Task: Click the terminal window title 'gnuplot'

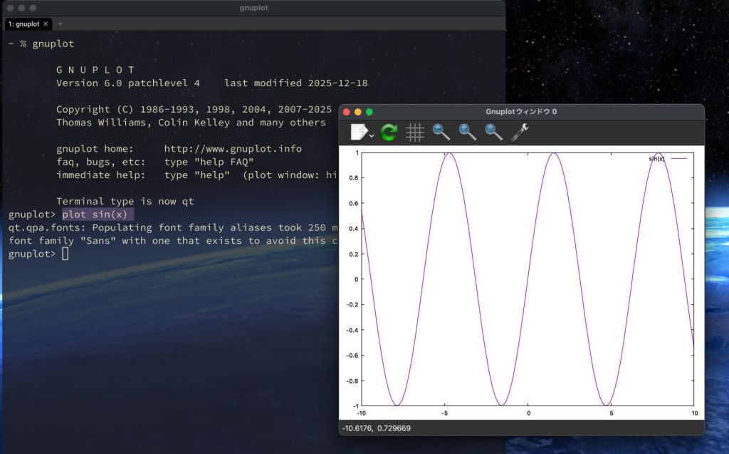Action: (253, 8)
